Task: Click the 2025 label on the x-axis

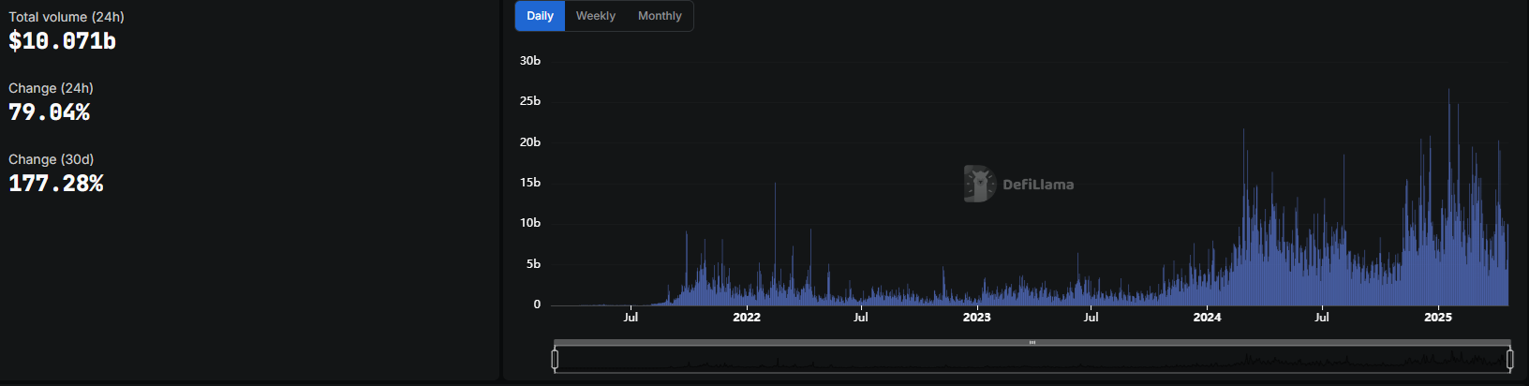Action: pos(1437,318)
